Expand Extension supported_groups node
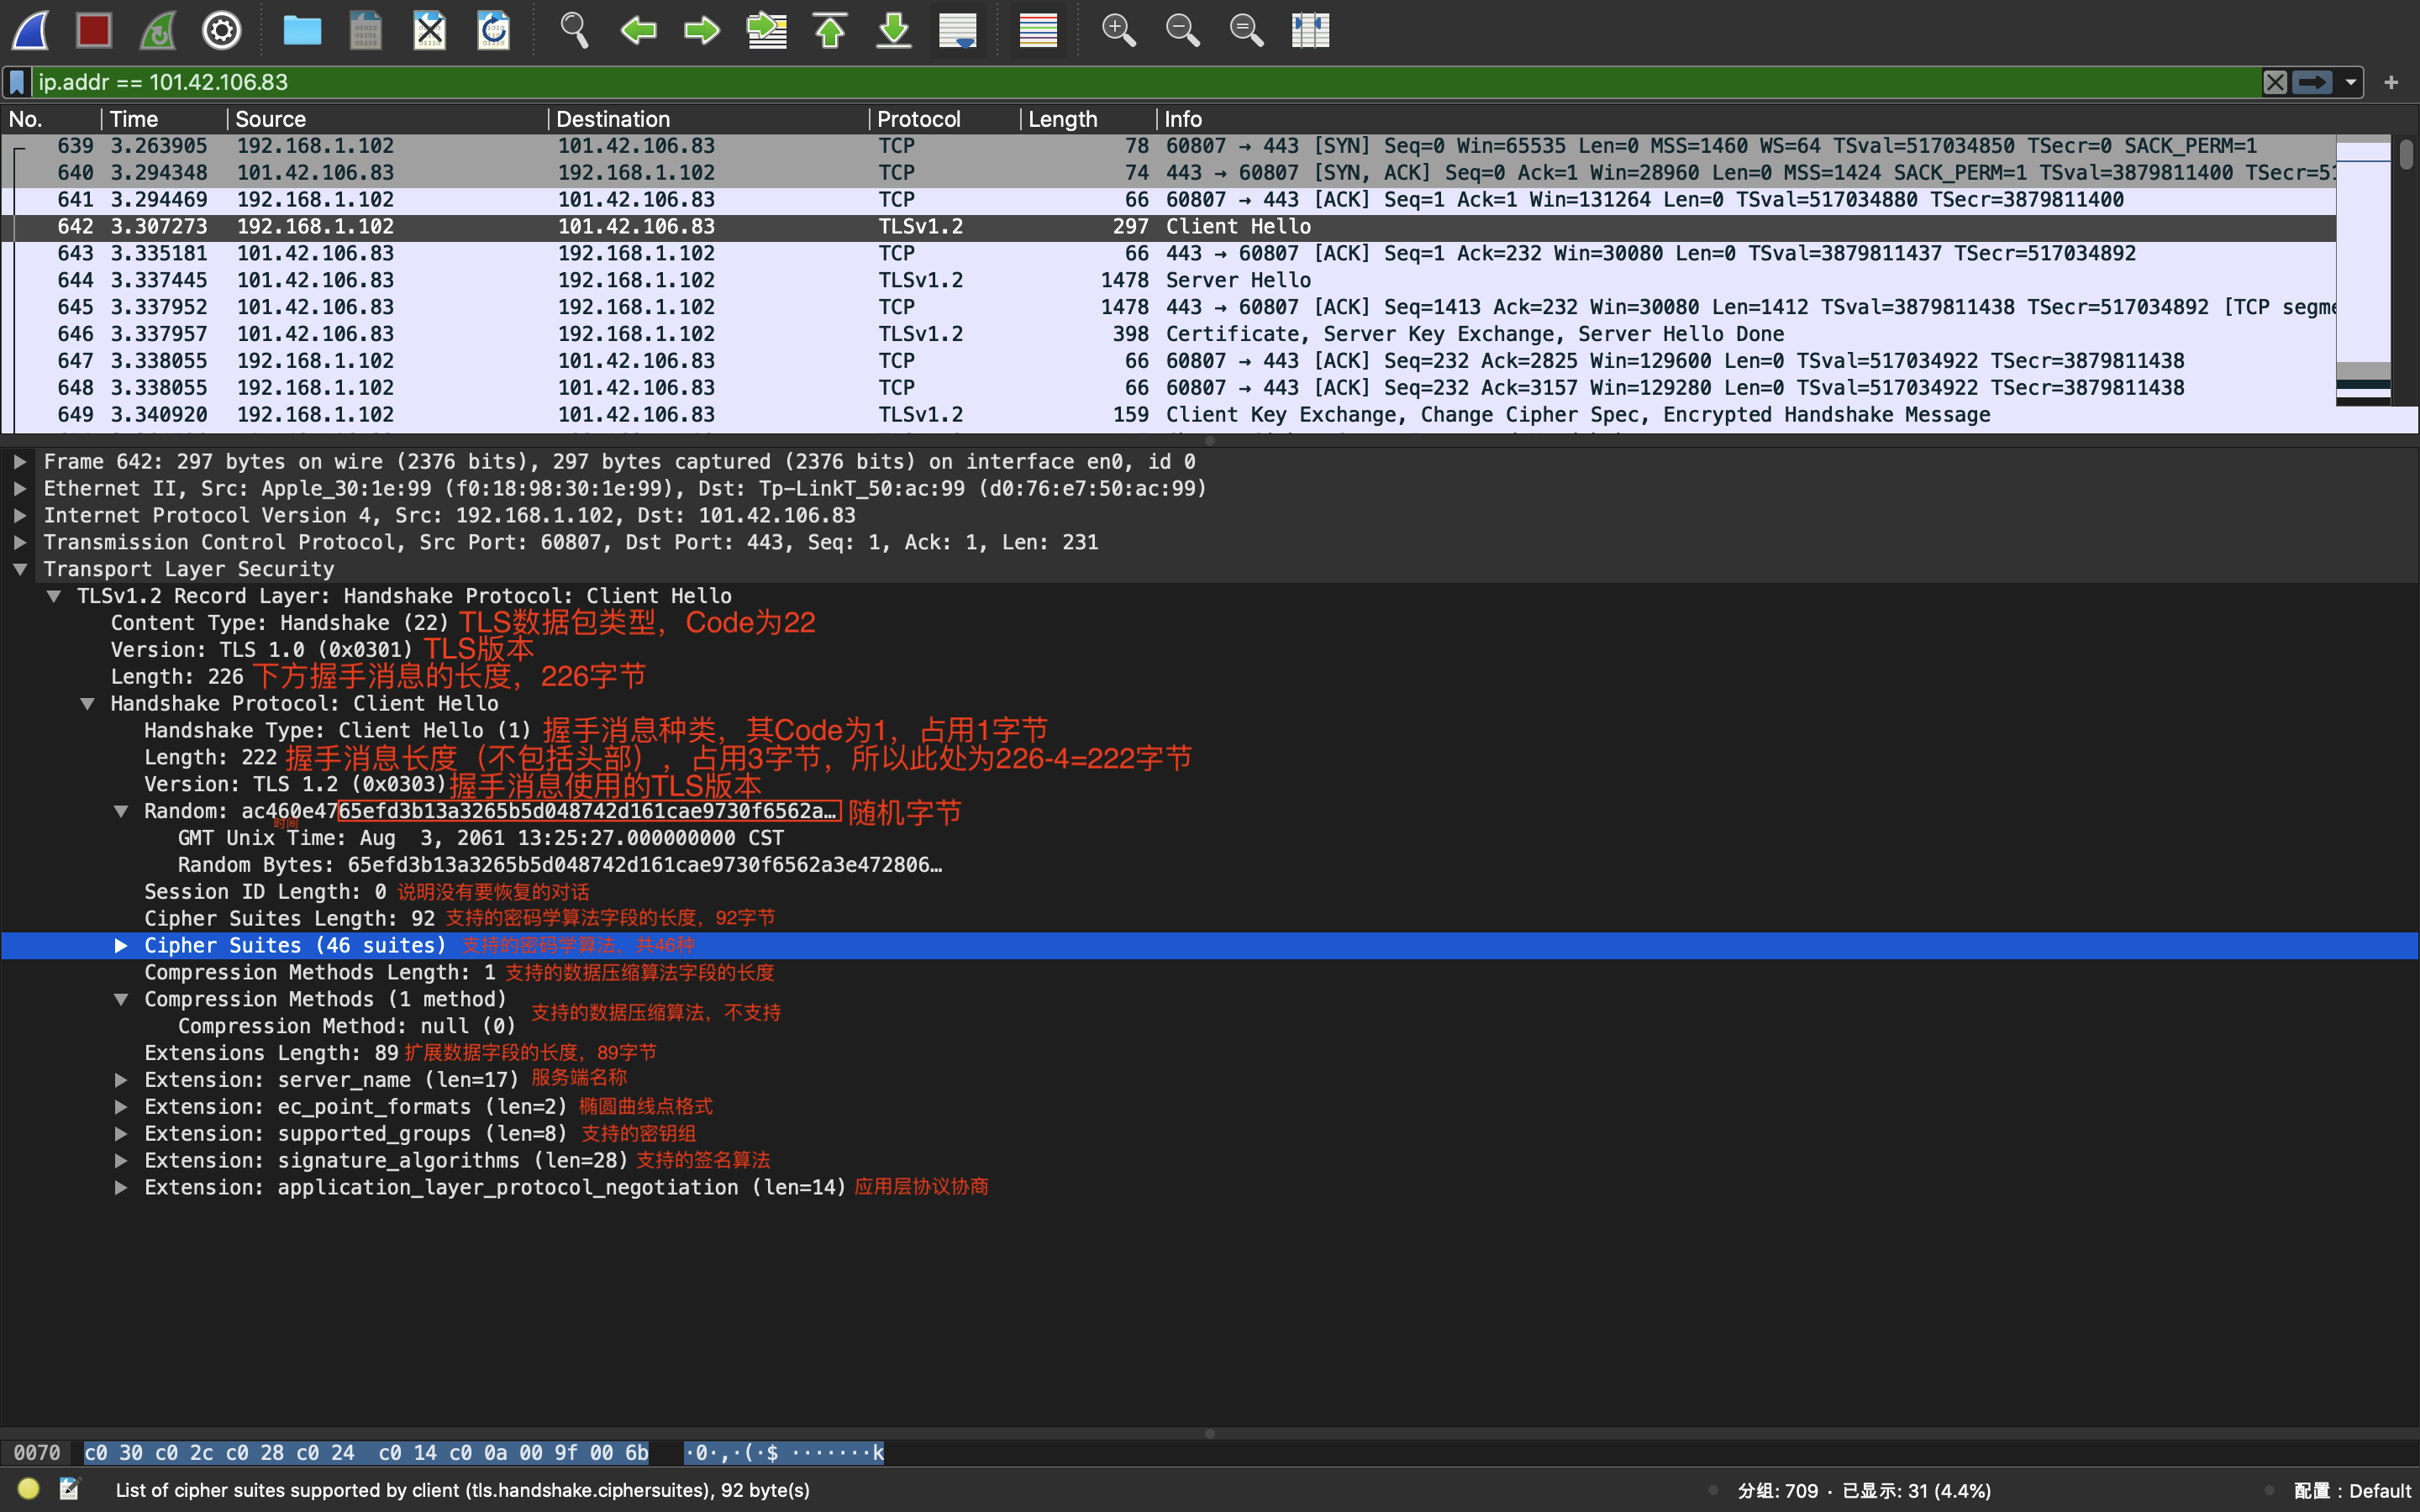Screen dimensions: 2420x1512 (121, 1134)
